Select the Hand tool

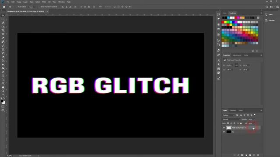pyautogui.click(x=3, y=87)
